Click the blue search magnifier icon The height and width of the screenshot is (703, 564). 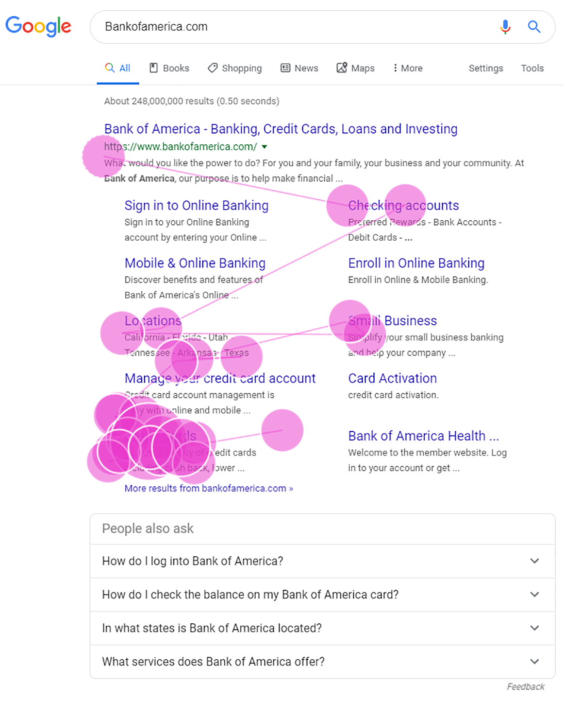coord(534,27)
